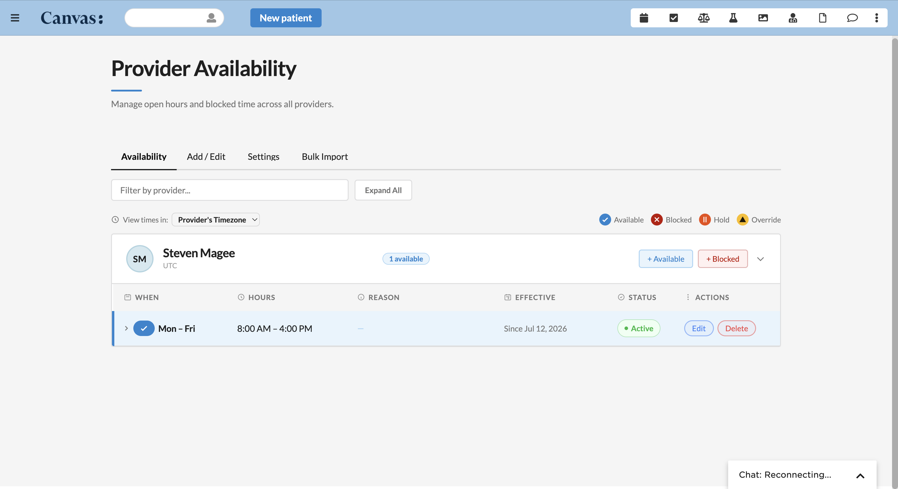Add availability with + Available button
The image size is (898, 489).
point(665,259)
